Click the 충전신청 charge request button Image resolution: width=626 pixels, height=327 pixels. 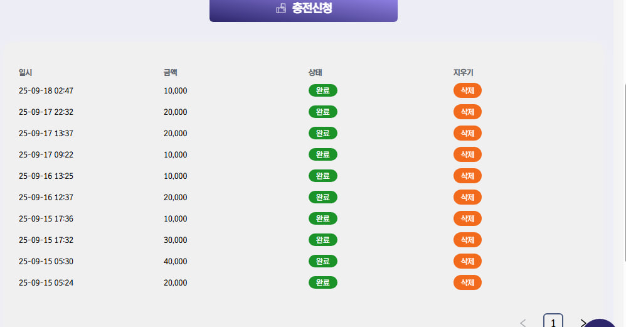click(x=304, y=9)
